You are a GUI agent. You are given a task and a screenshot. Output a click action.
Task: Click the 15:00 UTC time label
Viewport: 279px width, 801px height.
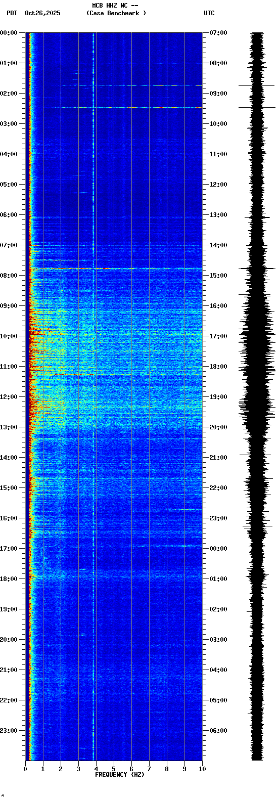click(x=218, y=276)
